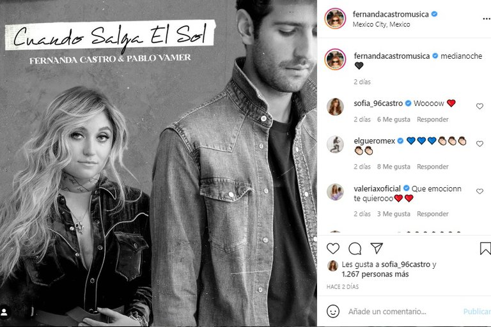Save post with the bookmark icon
This screenshot has height=327, width=491.
click(x=485, y=248)
